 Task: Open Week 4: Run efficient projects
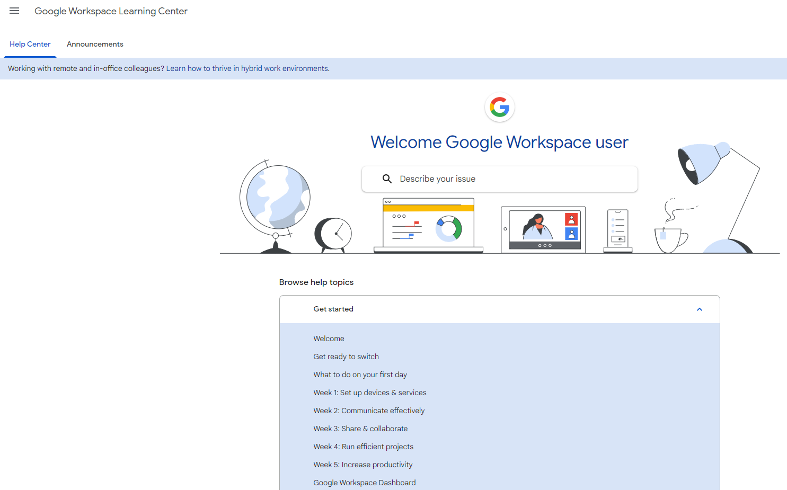[x=363, y=447]
